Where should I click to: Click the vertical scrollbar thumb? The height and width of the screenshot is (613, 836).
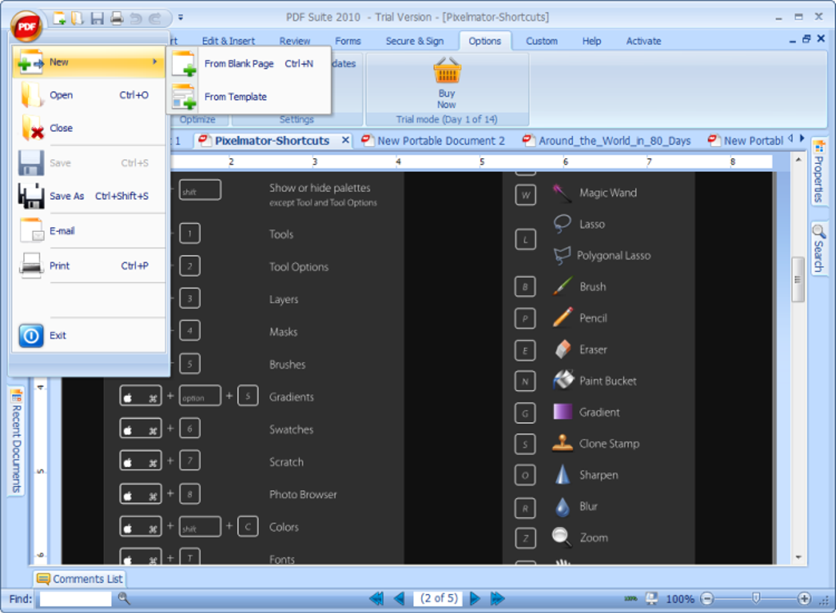point(797,279)
